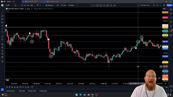
Task: Expand the chart style dropdown arrow
Action: pyautogui.click(x=43, y=5)
